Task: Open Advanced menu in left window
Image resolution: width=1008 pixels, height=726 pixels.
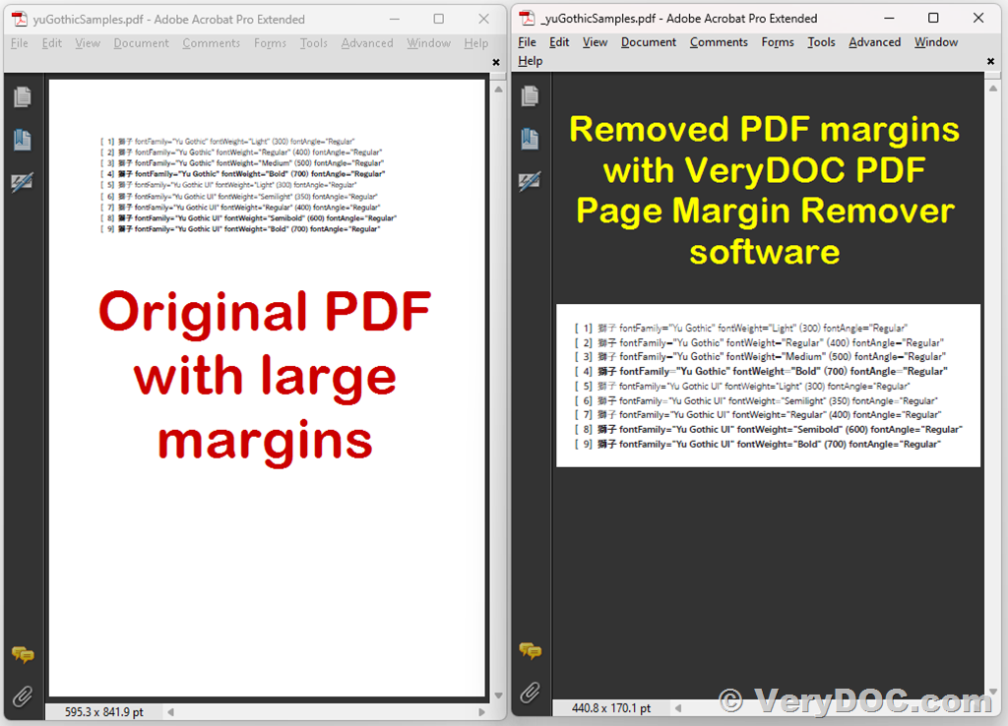Action: [x=367, y=43]
